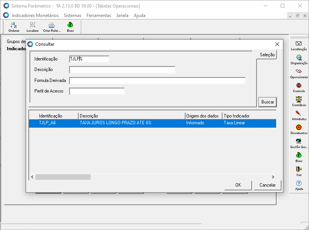Switch to the Seleção tab
This screenshot has width=309, height=230.
tap(267, 55)
